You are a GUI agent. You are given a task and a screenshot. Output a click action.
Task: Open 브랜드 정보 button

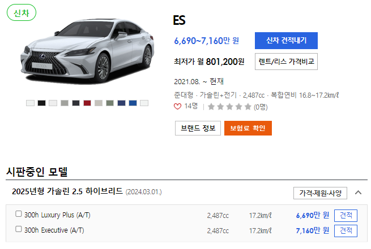(x=198, y=128)
